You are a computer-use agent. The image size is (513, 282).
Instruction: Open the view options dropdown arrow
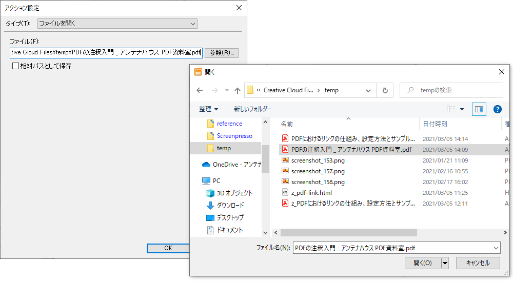(462, 109)
